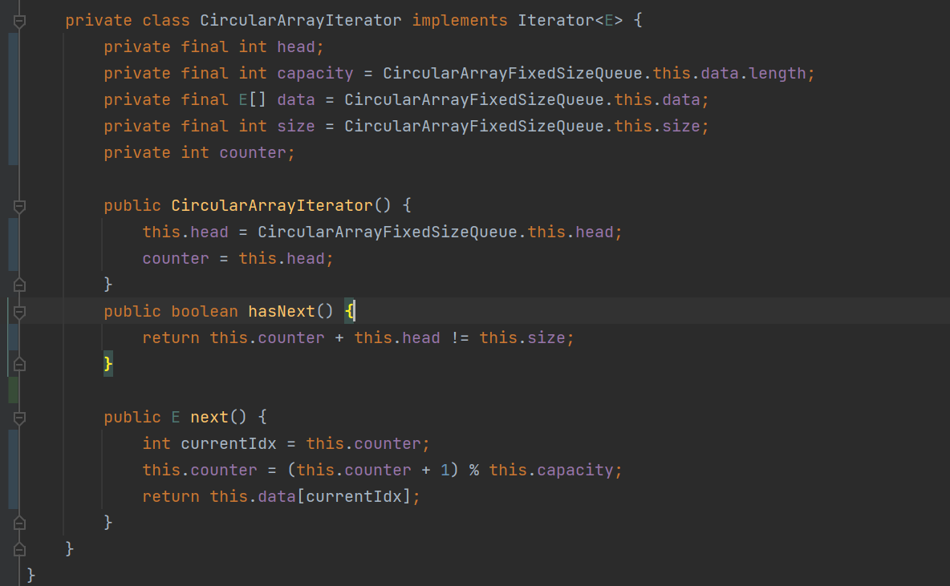The height and width of the screenshot is (586, 950).
Task: Click fold end marker at next() closing brace
Action: pos(20,523)
